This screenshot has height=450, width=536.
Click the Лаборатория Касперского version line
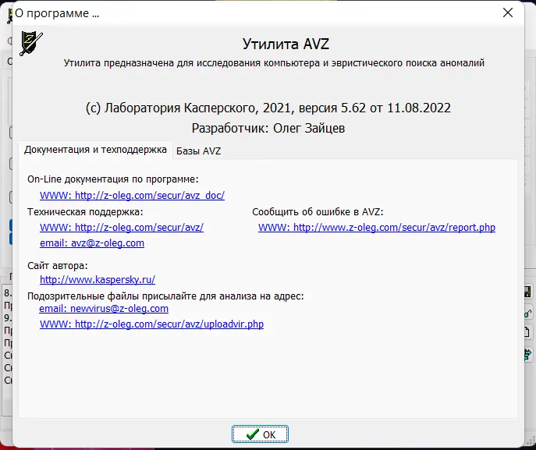(268, 108)
